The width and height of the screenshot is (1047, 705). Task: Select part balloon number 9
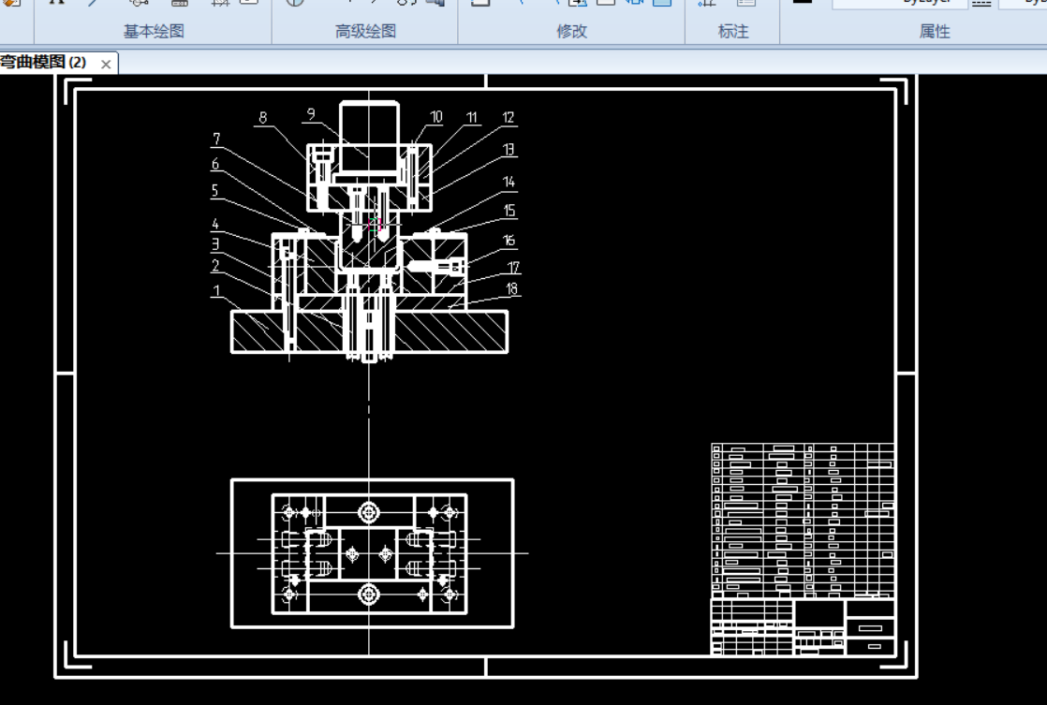pos(311,114)
